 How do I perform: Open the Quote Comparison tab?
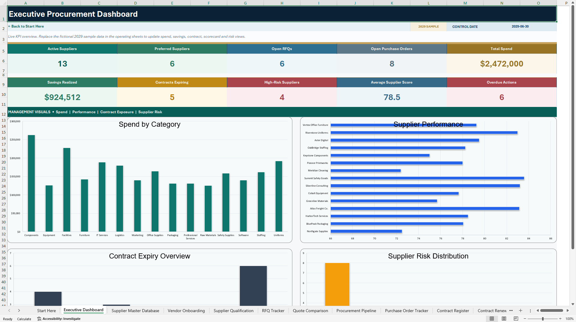click(x=310, y=311)
